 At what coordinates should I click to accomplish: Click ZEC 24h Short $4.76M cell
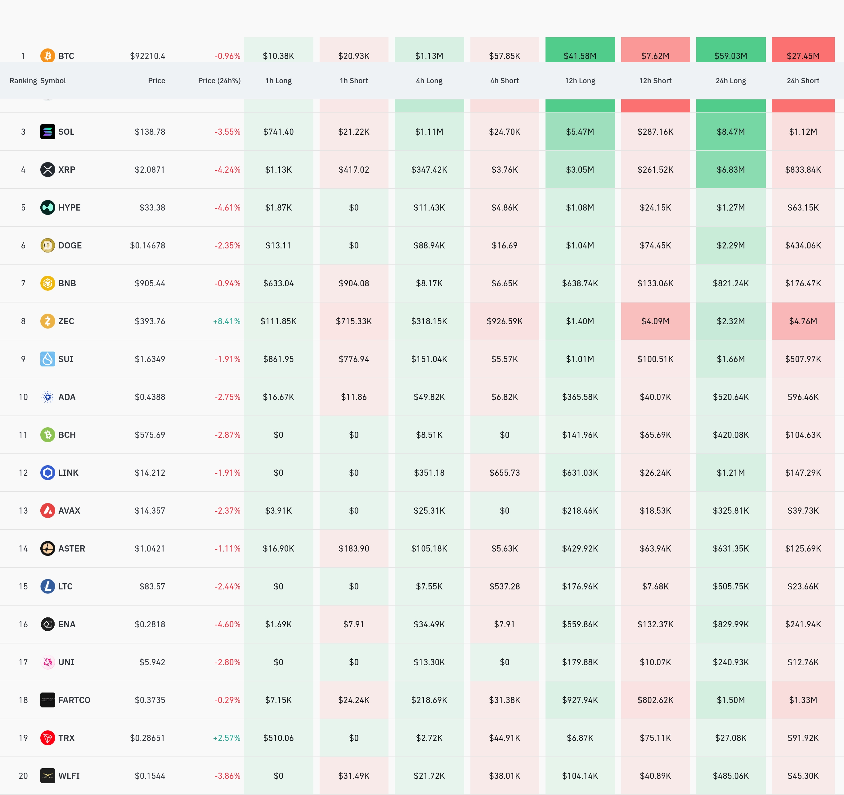pyautogui.click(x=802, y=321)
